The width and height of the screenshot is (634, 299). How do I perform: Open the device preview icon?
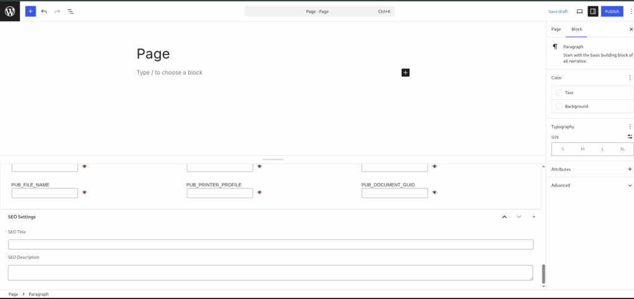tap(580, 11)
